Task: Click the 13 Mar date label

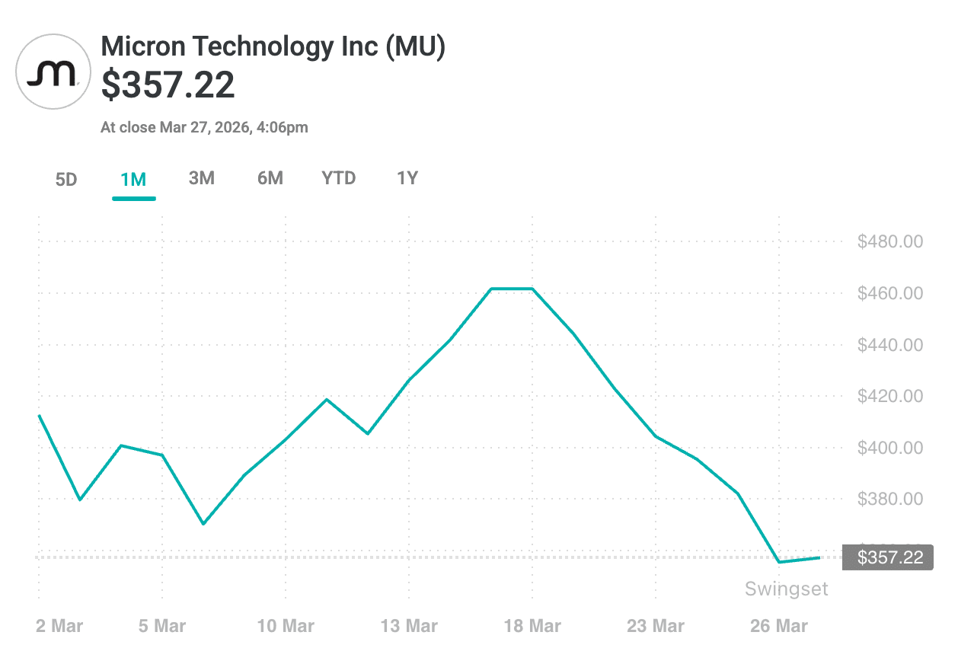Action: tap(409, 626)
